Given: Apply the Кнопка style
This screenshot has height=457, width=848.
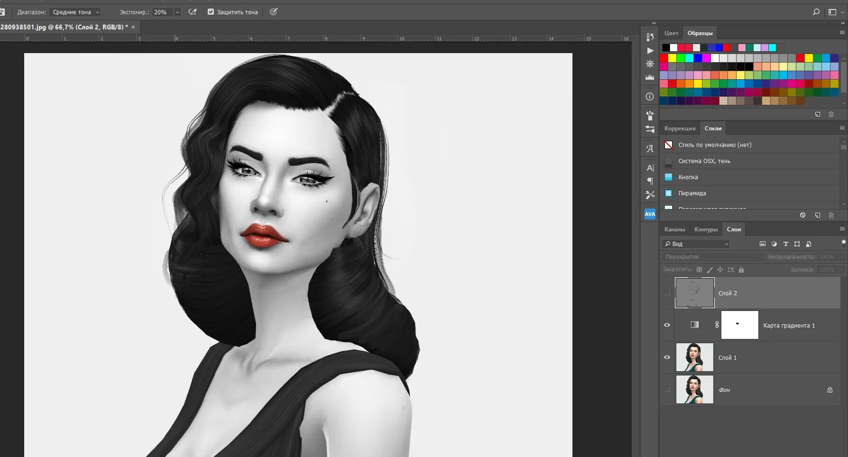Looking at the screenshot, I should point(750,177).
